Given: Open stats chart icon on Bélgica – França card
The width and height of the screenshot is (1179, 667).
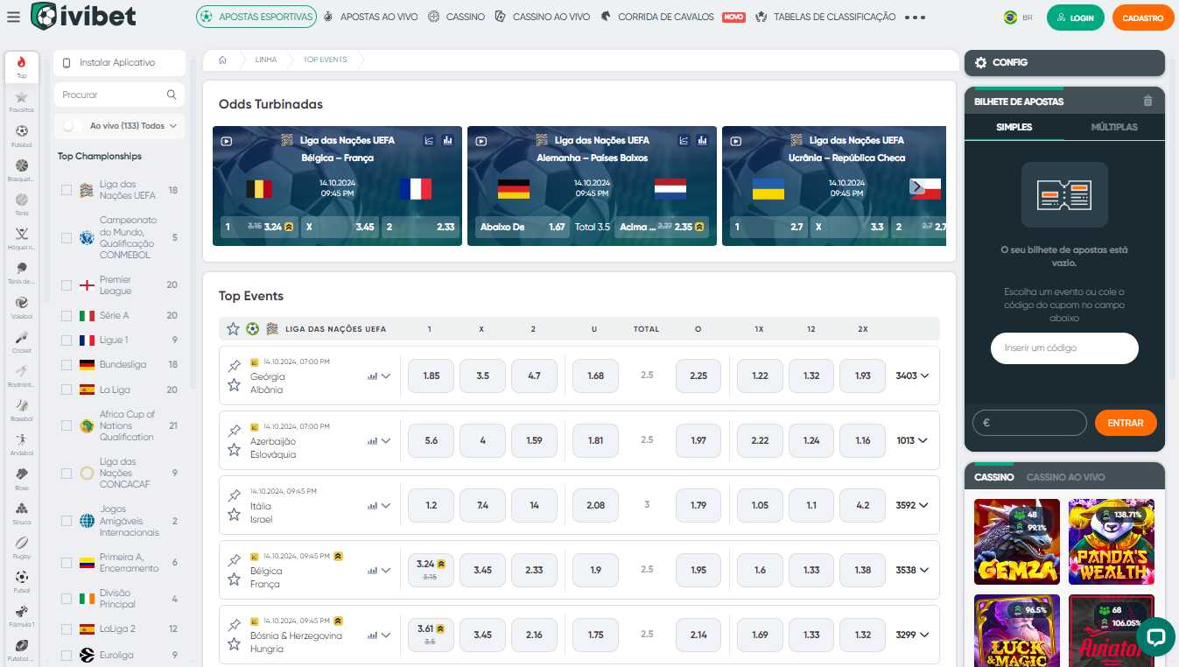Looking at the screenshot, I should (x=448, y=140).
